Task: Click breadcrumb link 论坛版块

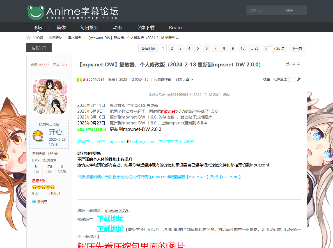Action: [x=55, y=38]
